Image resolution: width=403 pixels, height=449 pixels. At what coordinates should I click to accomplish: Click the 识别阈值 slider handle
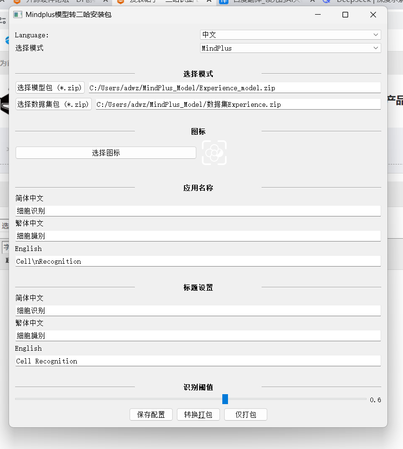225,399
